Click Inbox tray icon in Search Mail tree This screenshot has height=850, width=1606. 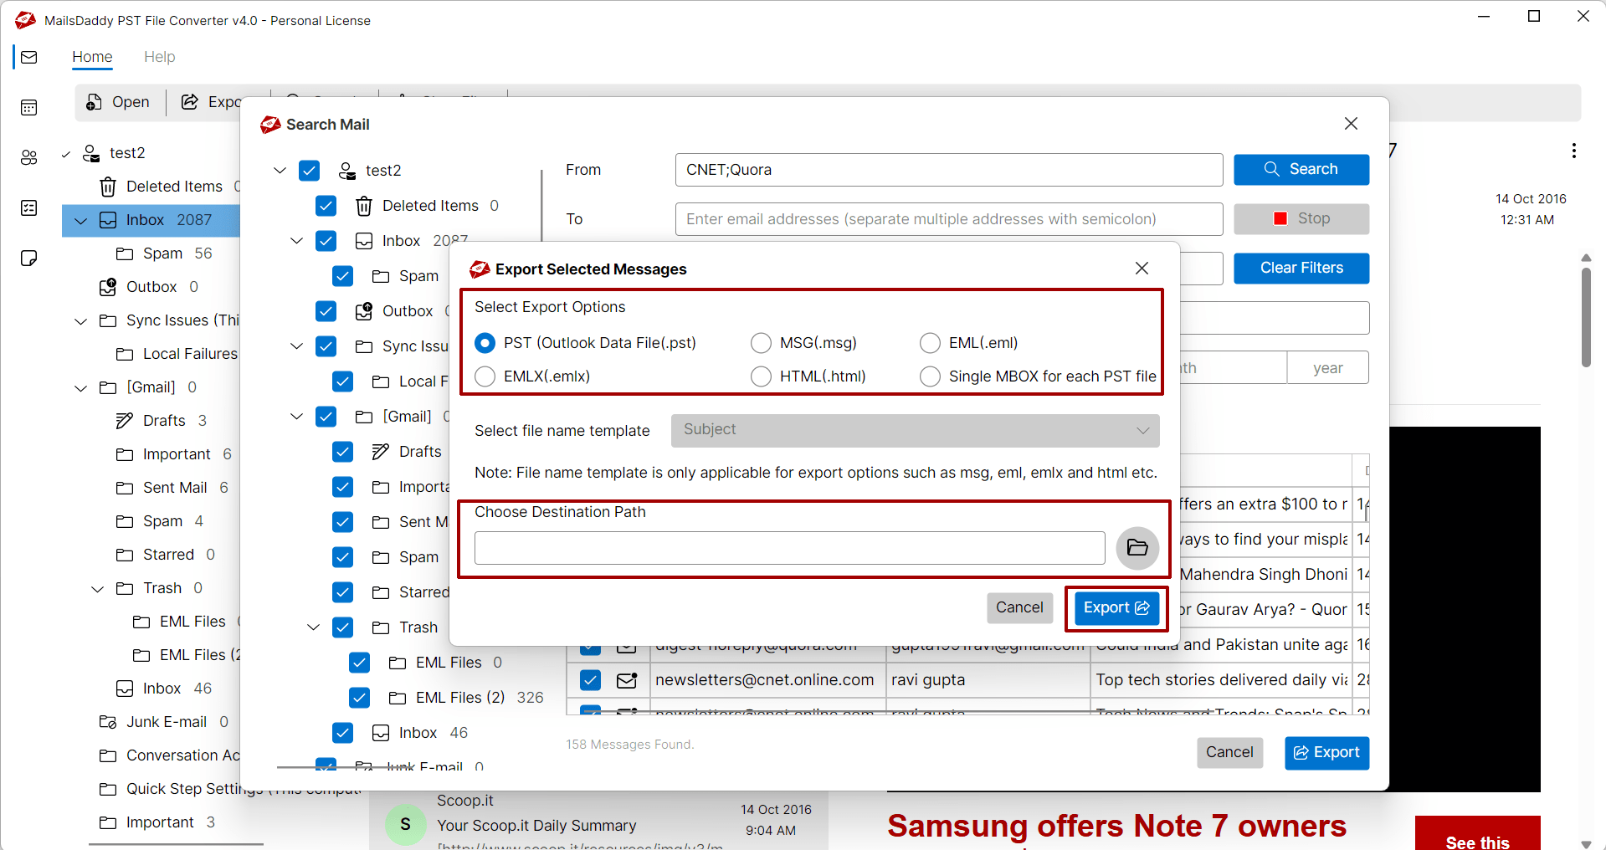pos(364,241)
